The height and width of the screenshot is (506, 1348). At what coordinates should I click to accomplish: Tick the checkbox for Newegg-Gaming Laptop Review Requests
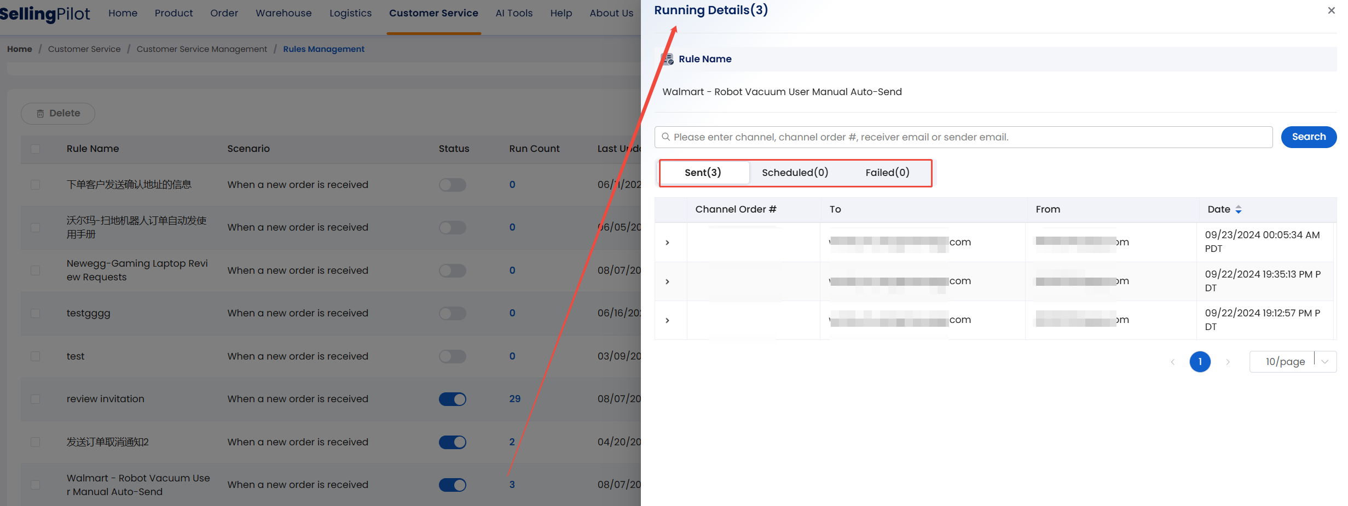[36, 270]
